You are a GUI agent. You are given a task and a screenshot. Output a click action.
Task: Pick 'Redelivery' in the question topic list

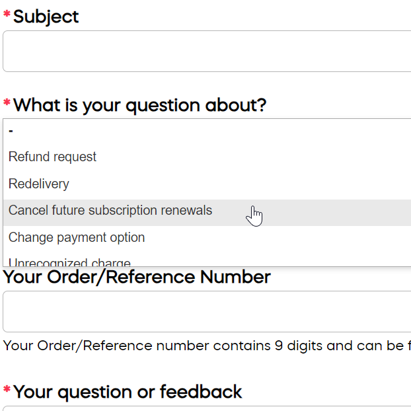pyautogui.click(x=207, y=184)
